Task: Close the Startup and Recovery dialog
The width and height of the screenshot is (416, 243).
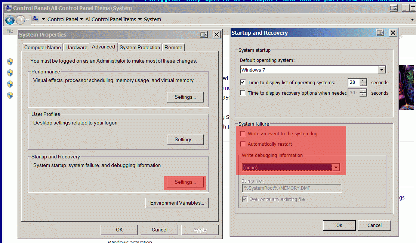Action: (x=393, y=33)
